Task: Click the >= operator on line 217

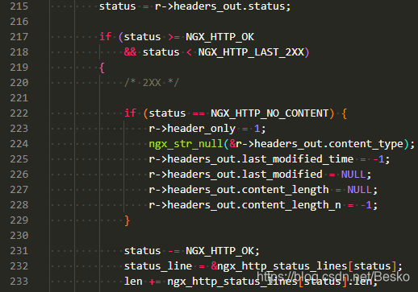Action: coord(173,37)
